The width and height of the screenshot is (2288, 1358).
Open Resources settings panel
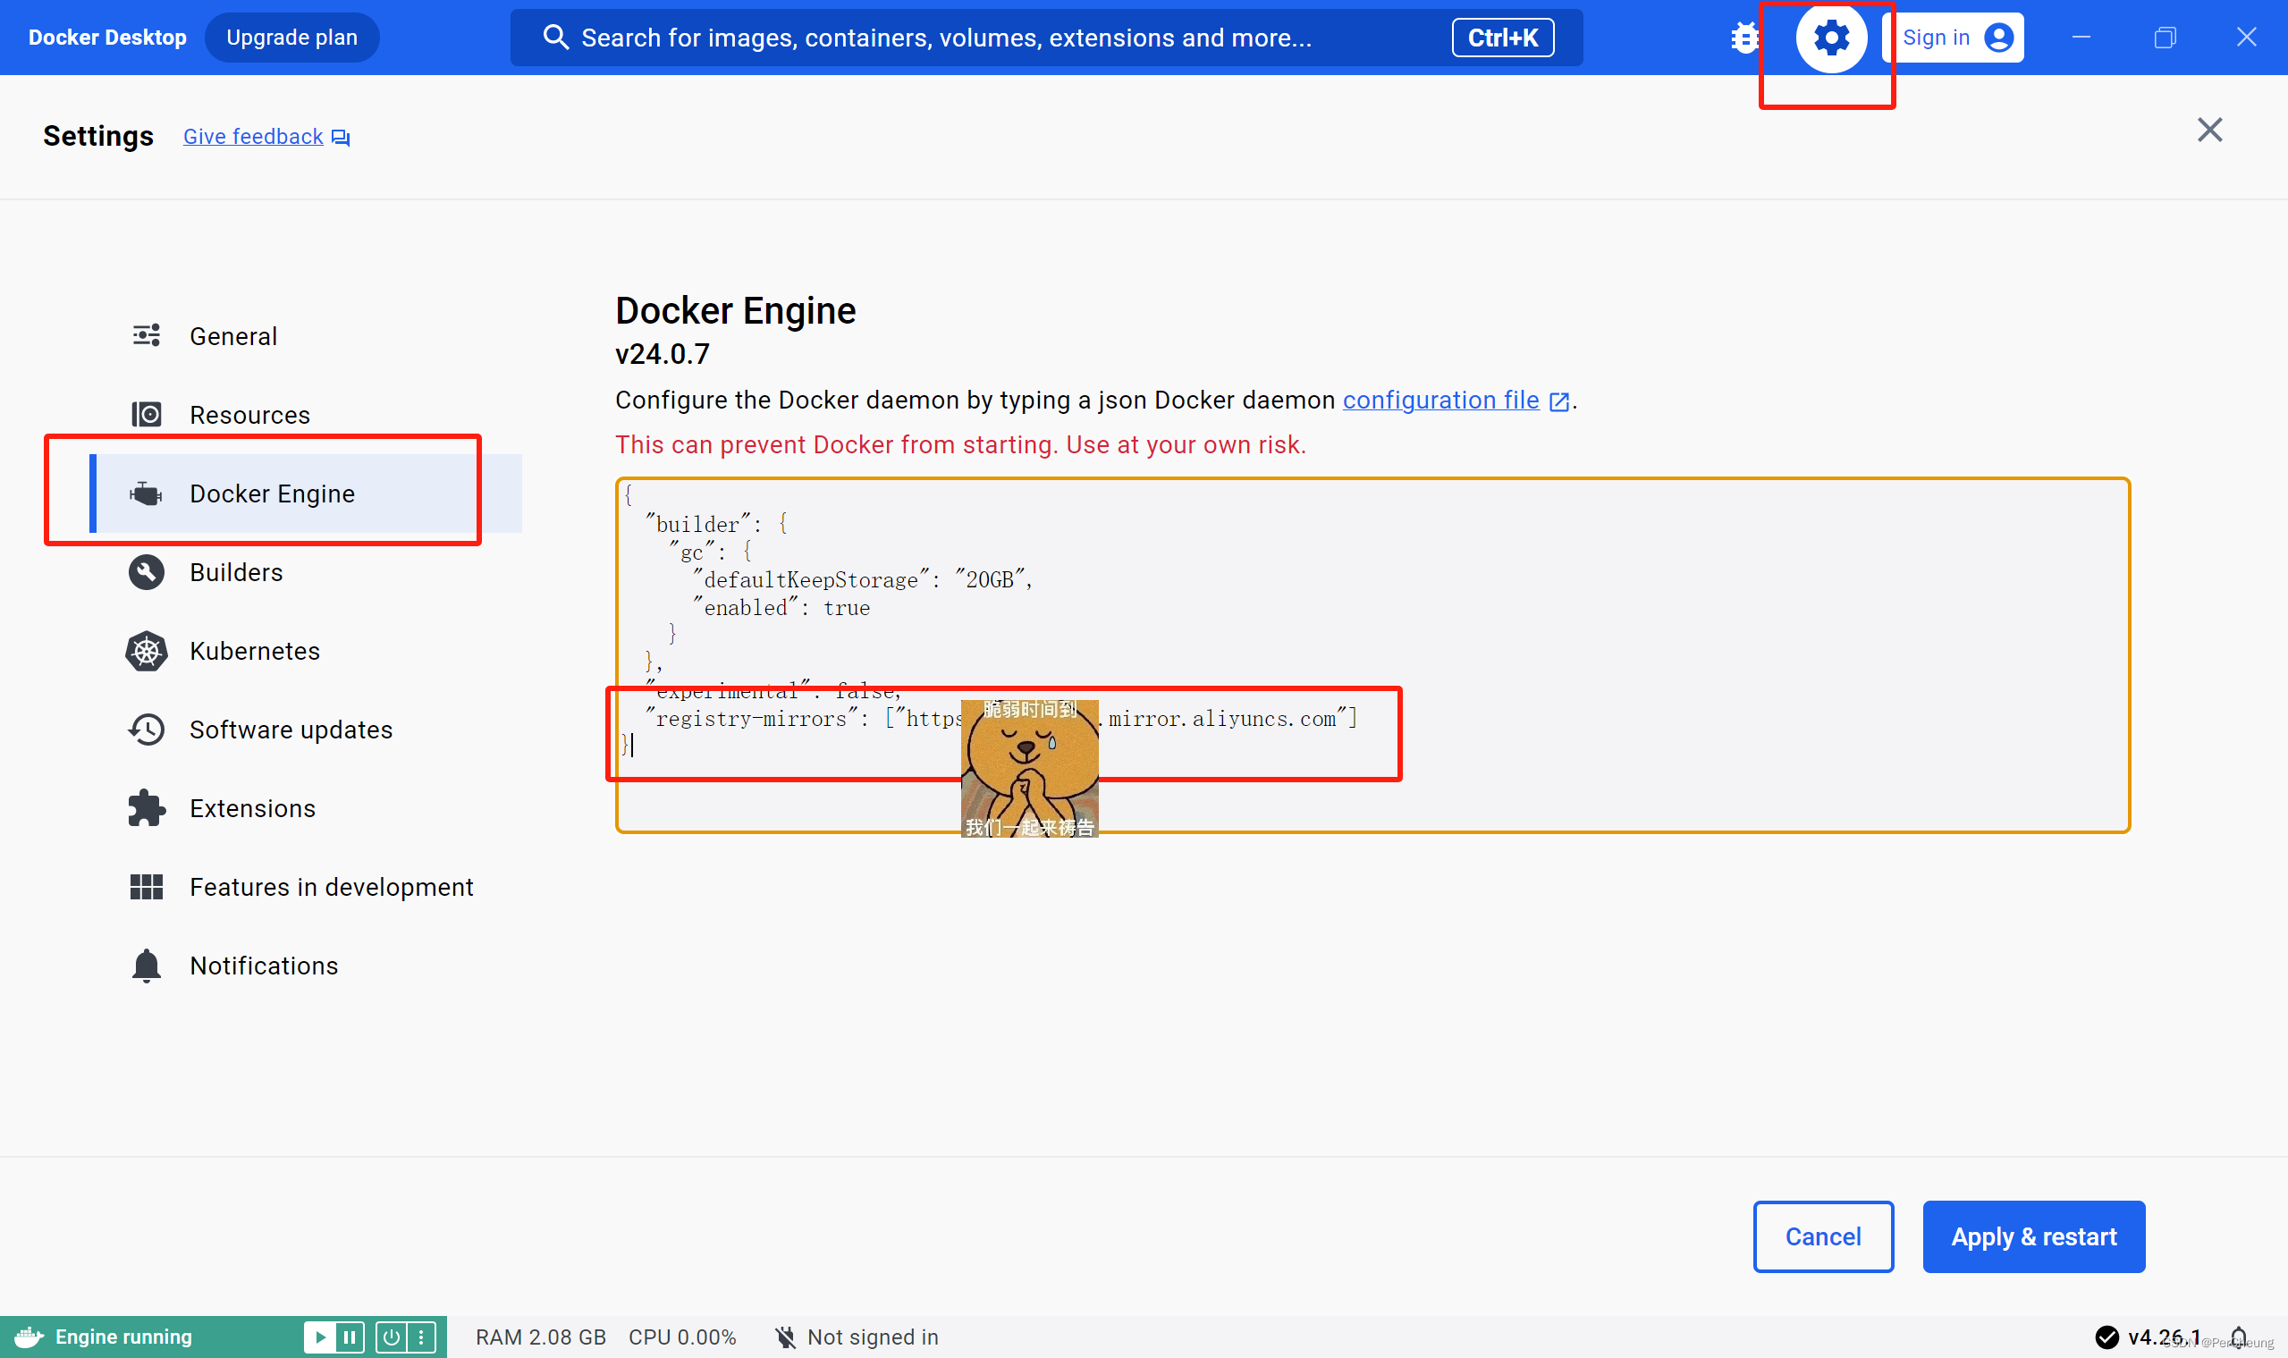(x=249, y=414)
